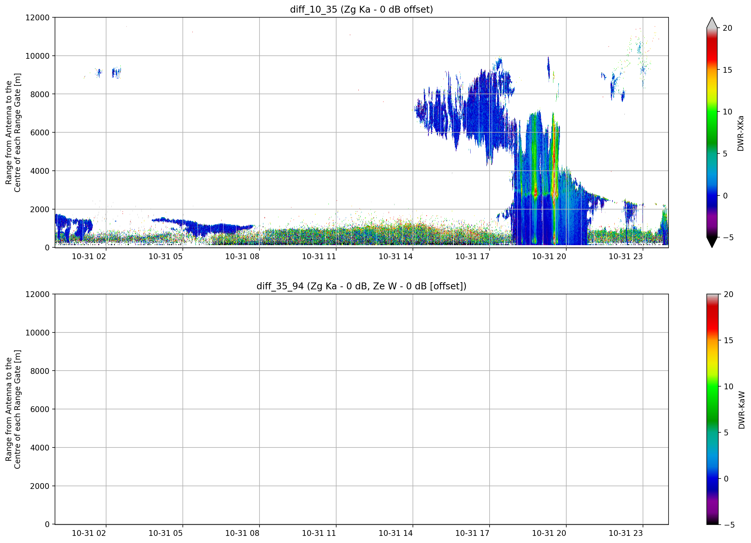Click '10-31 20' x-tick under the bottom plot

pos(549,533)
